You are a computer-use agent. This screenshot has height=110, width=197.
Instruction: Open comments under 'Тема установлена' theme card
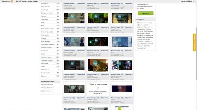pos(93,98)
